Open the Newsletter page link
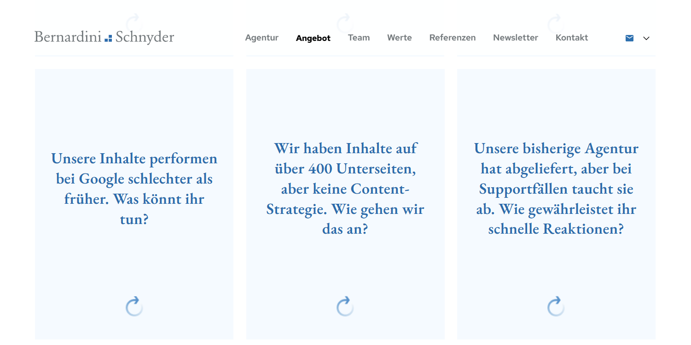Image resolution: width=691 pixels, height=345 pixels. 515,38
